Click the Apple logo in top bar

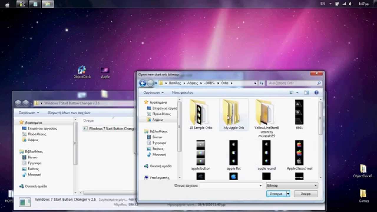tap(7, 4)
